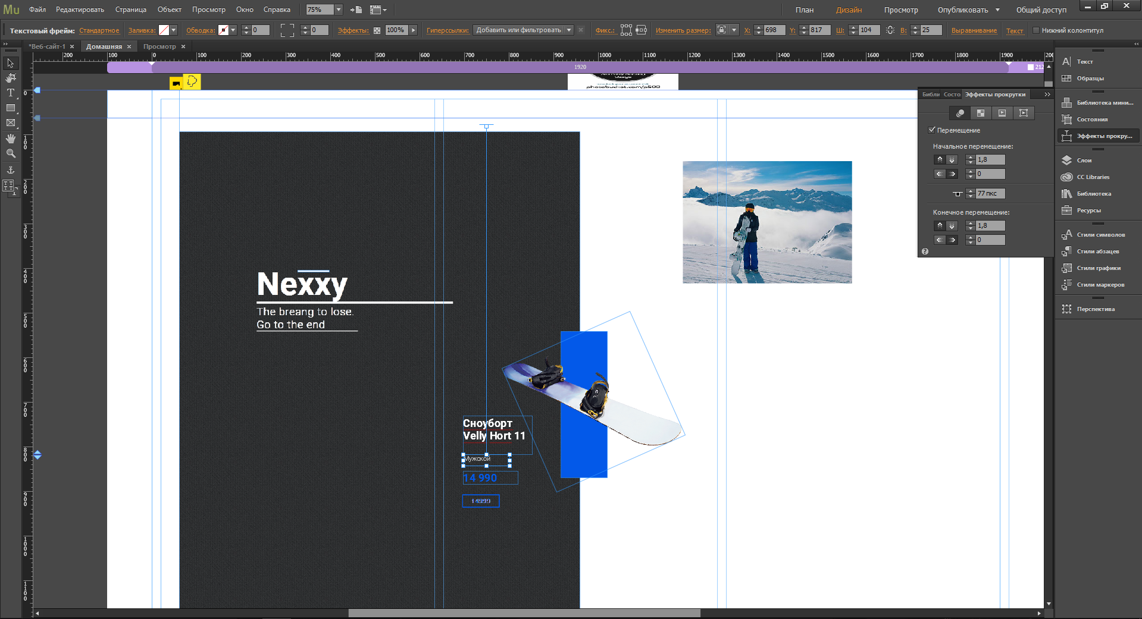This screenshot has height=619, width=1142.
Task: Open the Обводка stroke color dropdown arrow
Action: (233, 30)
